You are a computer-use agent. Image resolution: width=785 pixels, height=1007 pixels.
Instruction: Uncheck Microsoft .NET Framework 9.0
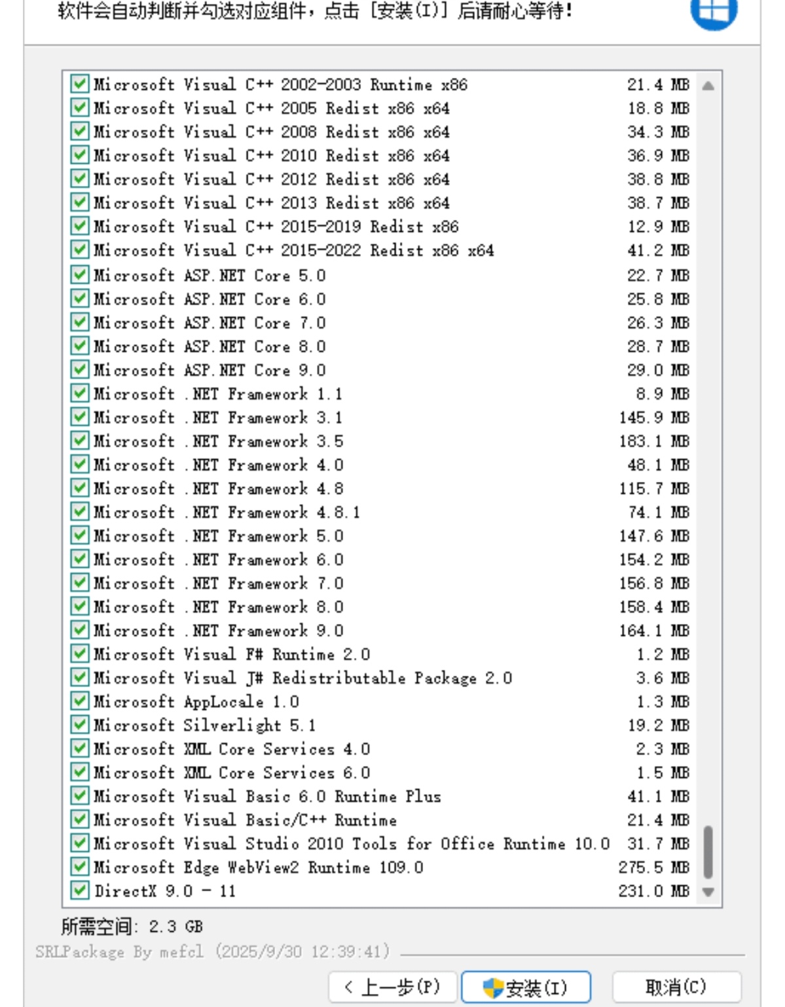pyautogui.click(x=79, y=630)
